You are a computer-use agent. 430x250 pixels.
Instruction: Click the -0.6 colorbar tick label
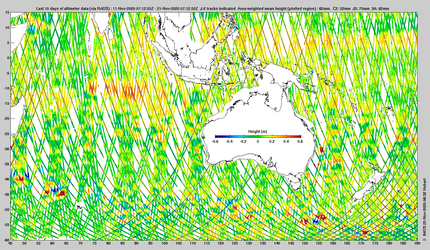pos(215,142)
